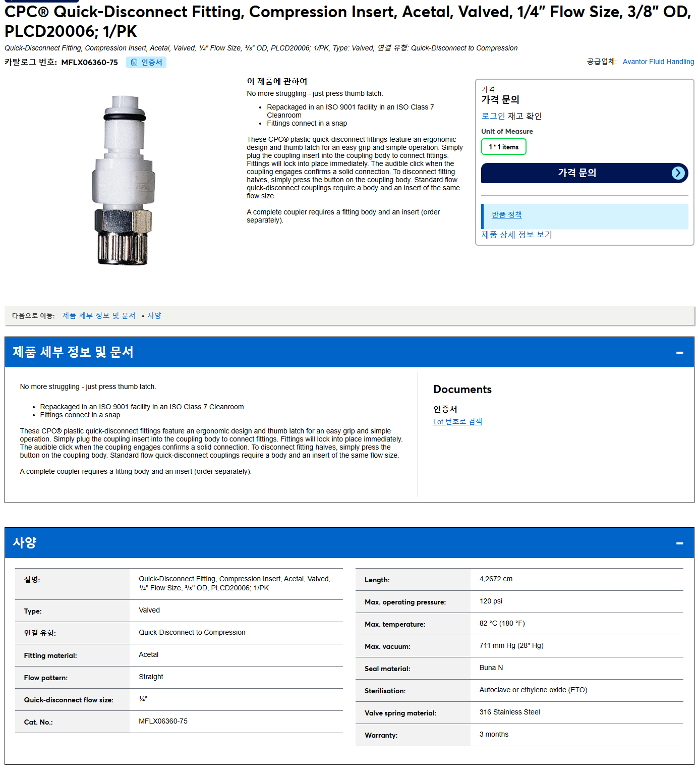Click the 로그인 login link
698x775 pixels.
[x=493, y=116]
